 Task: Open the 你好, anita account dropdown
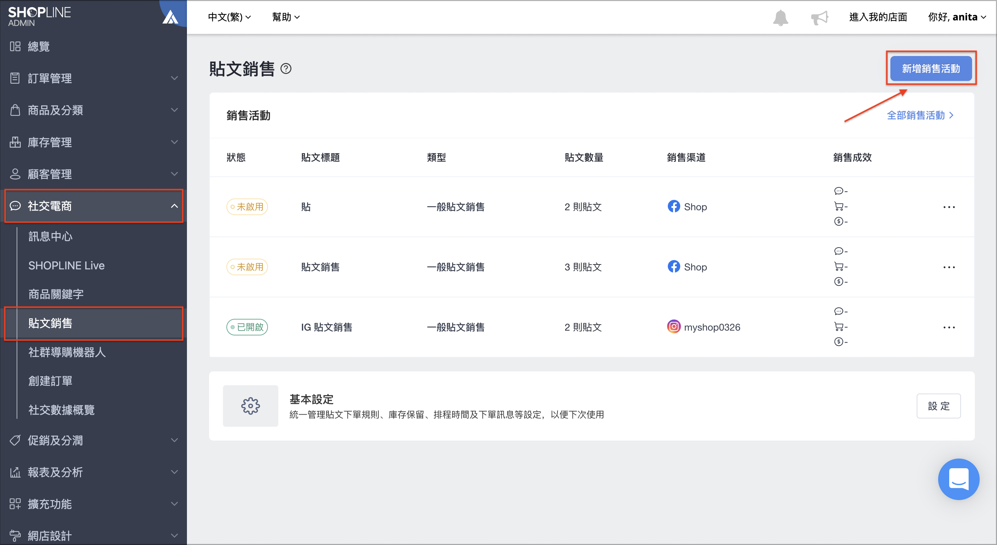[x=957, y=17]
